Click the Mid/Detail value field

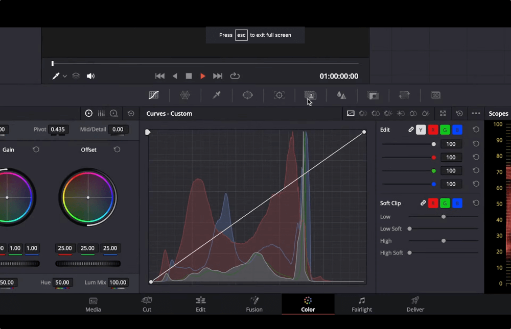(x=118, y=129)
